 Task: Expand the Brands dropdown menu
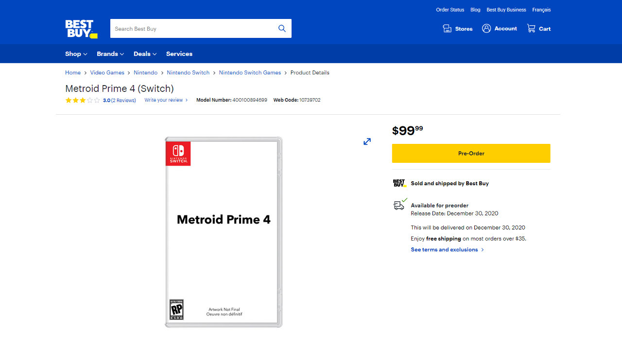tap(110, 54)
